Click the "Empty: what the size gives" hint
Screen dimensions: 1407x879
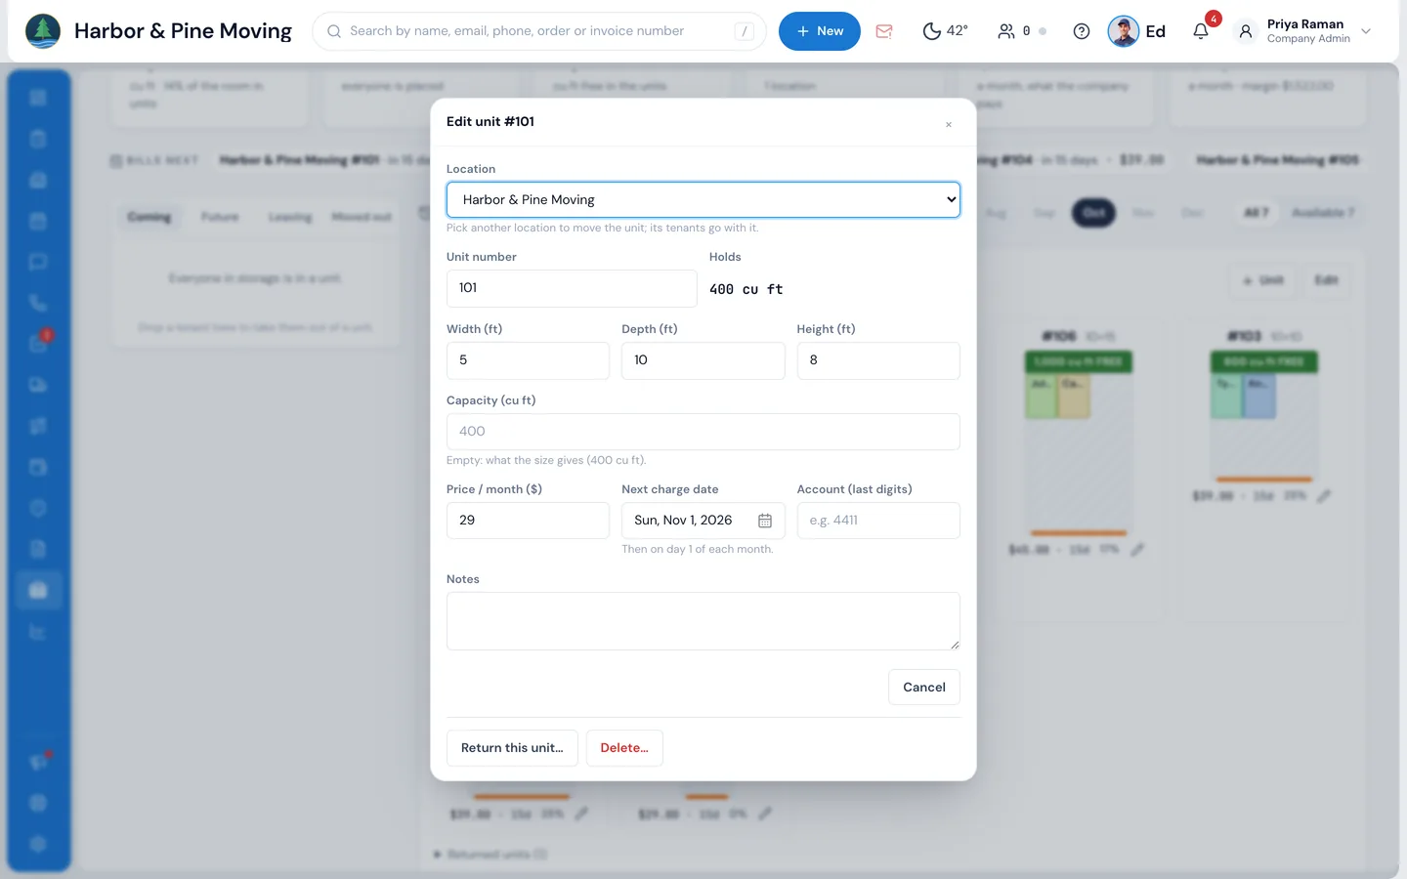(x=546, y=460)
